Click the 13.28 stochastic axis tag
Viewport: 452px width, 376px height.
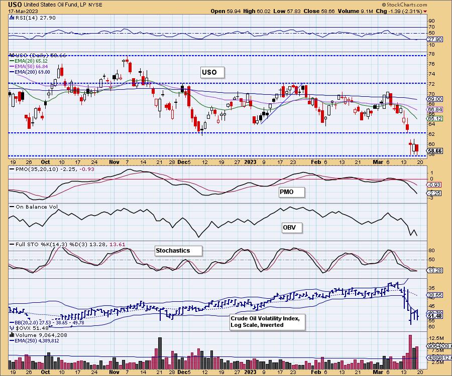(x=435, y=270)
